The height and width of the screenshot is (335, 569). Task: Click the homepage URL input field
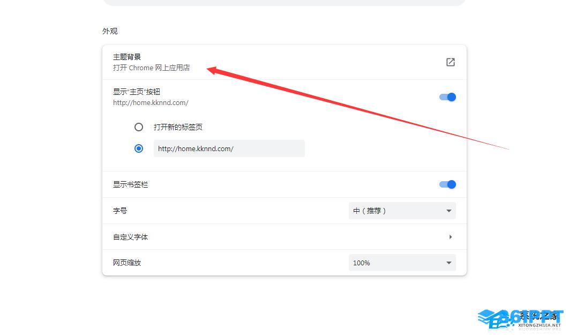click(x=229, y=148)
